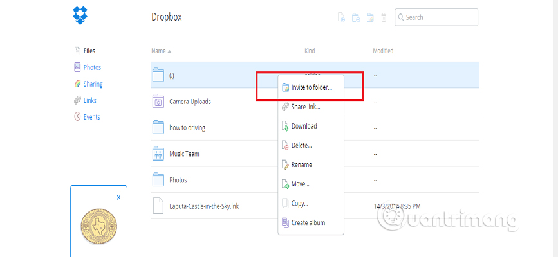Viewport: 558px width, 257px height.
Task: Click the Delete menu red icon
Action: click(x=285, y=145)
